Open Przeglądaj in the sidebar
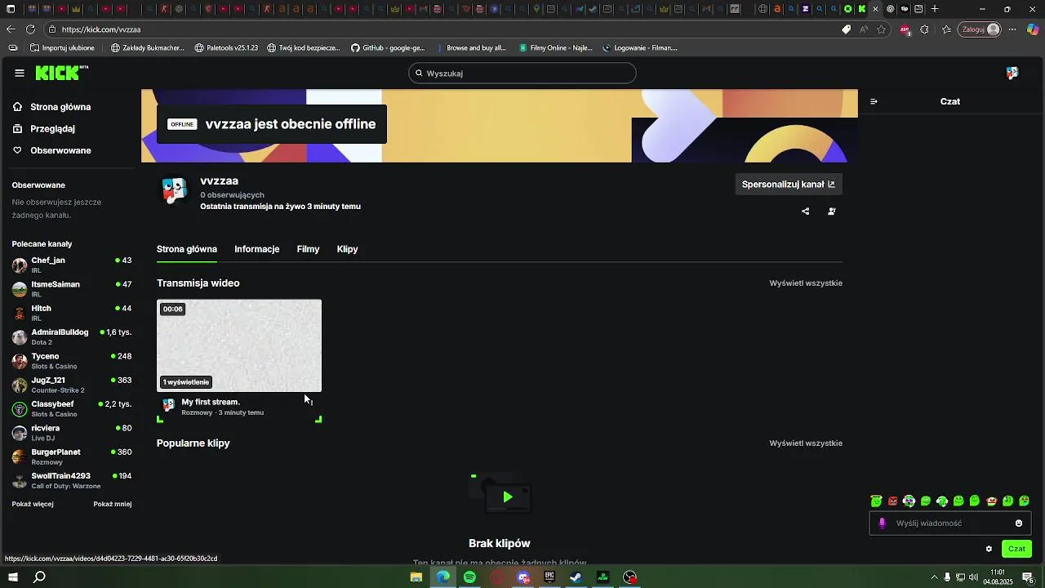 (x=44, y=129)
